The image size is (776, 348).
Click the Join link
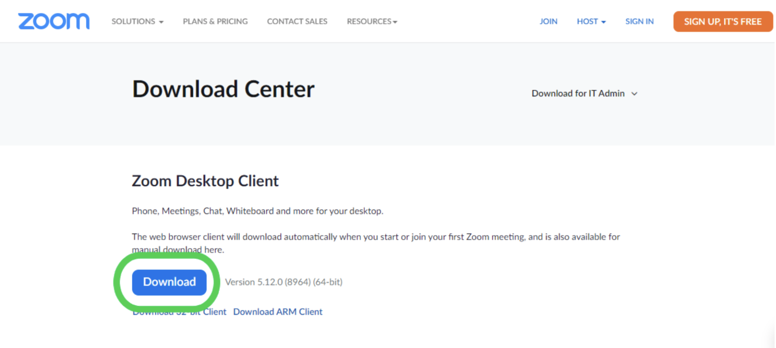(548, 21)
